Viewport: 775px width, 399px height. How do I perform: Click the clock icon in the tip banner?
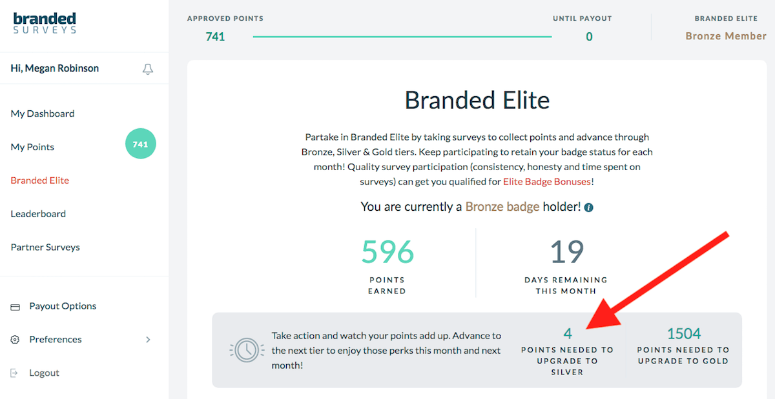pyautogui.click(x=246, y=350)
